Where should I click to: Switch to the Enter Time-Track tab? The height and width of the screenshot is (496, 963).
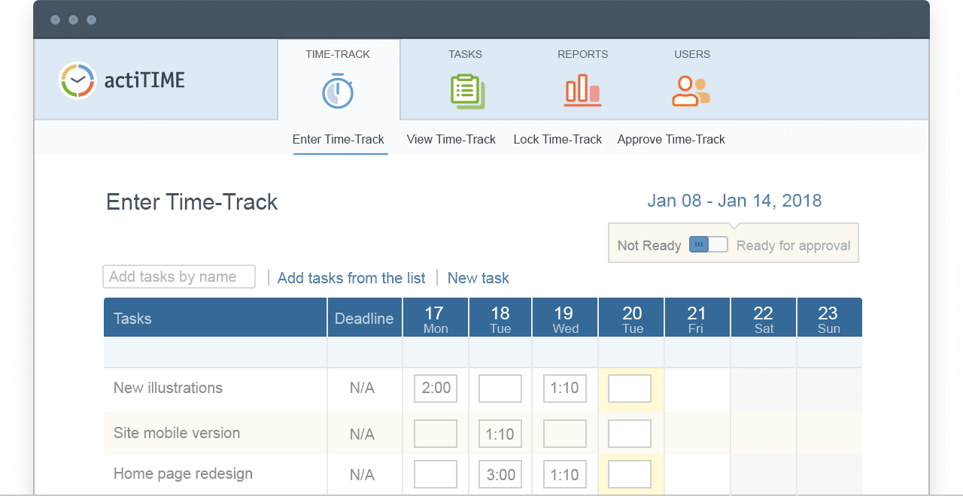[x=339, y=140]
